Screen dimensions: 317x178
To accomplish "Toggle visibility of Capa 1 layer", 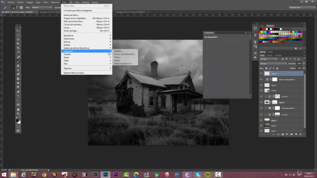I will click(261, 131).
